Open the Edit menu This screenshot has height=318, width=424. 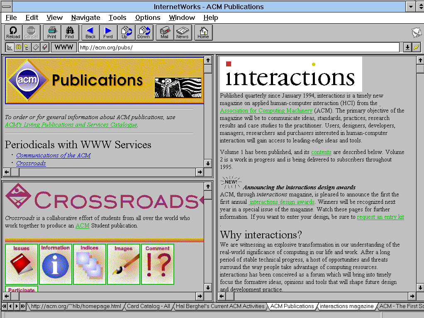[x=32, y=17]
